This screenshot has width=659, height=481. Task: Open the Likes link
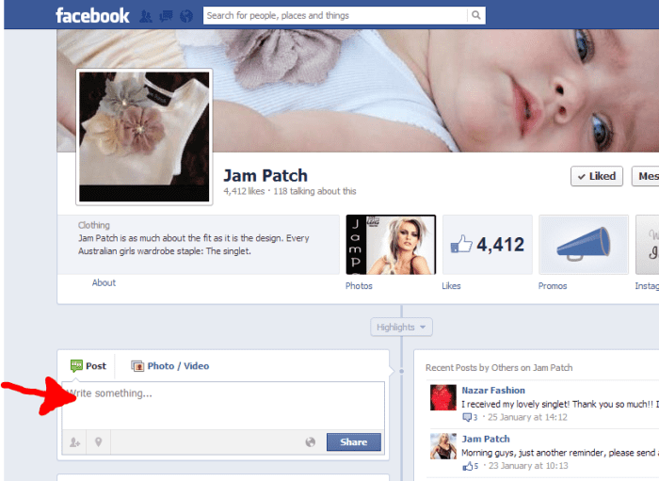451,285
